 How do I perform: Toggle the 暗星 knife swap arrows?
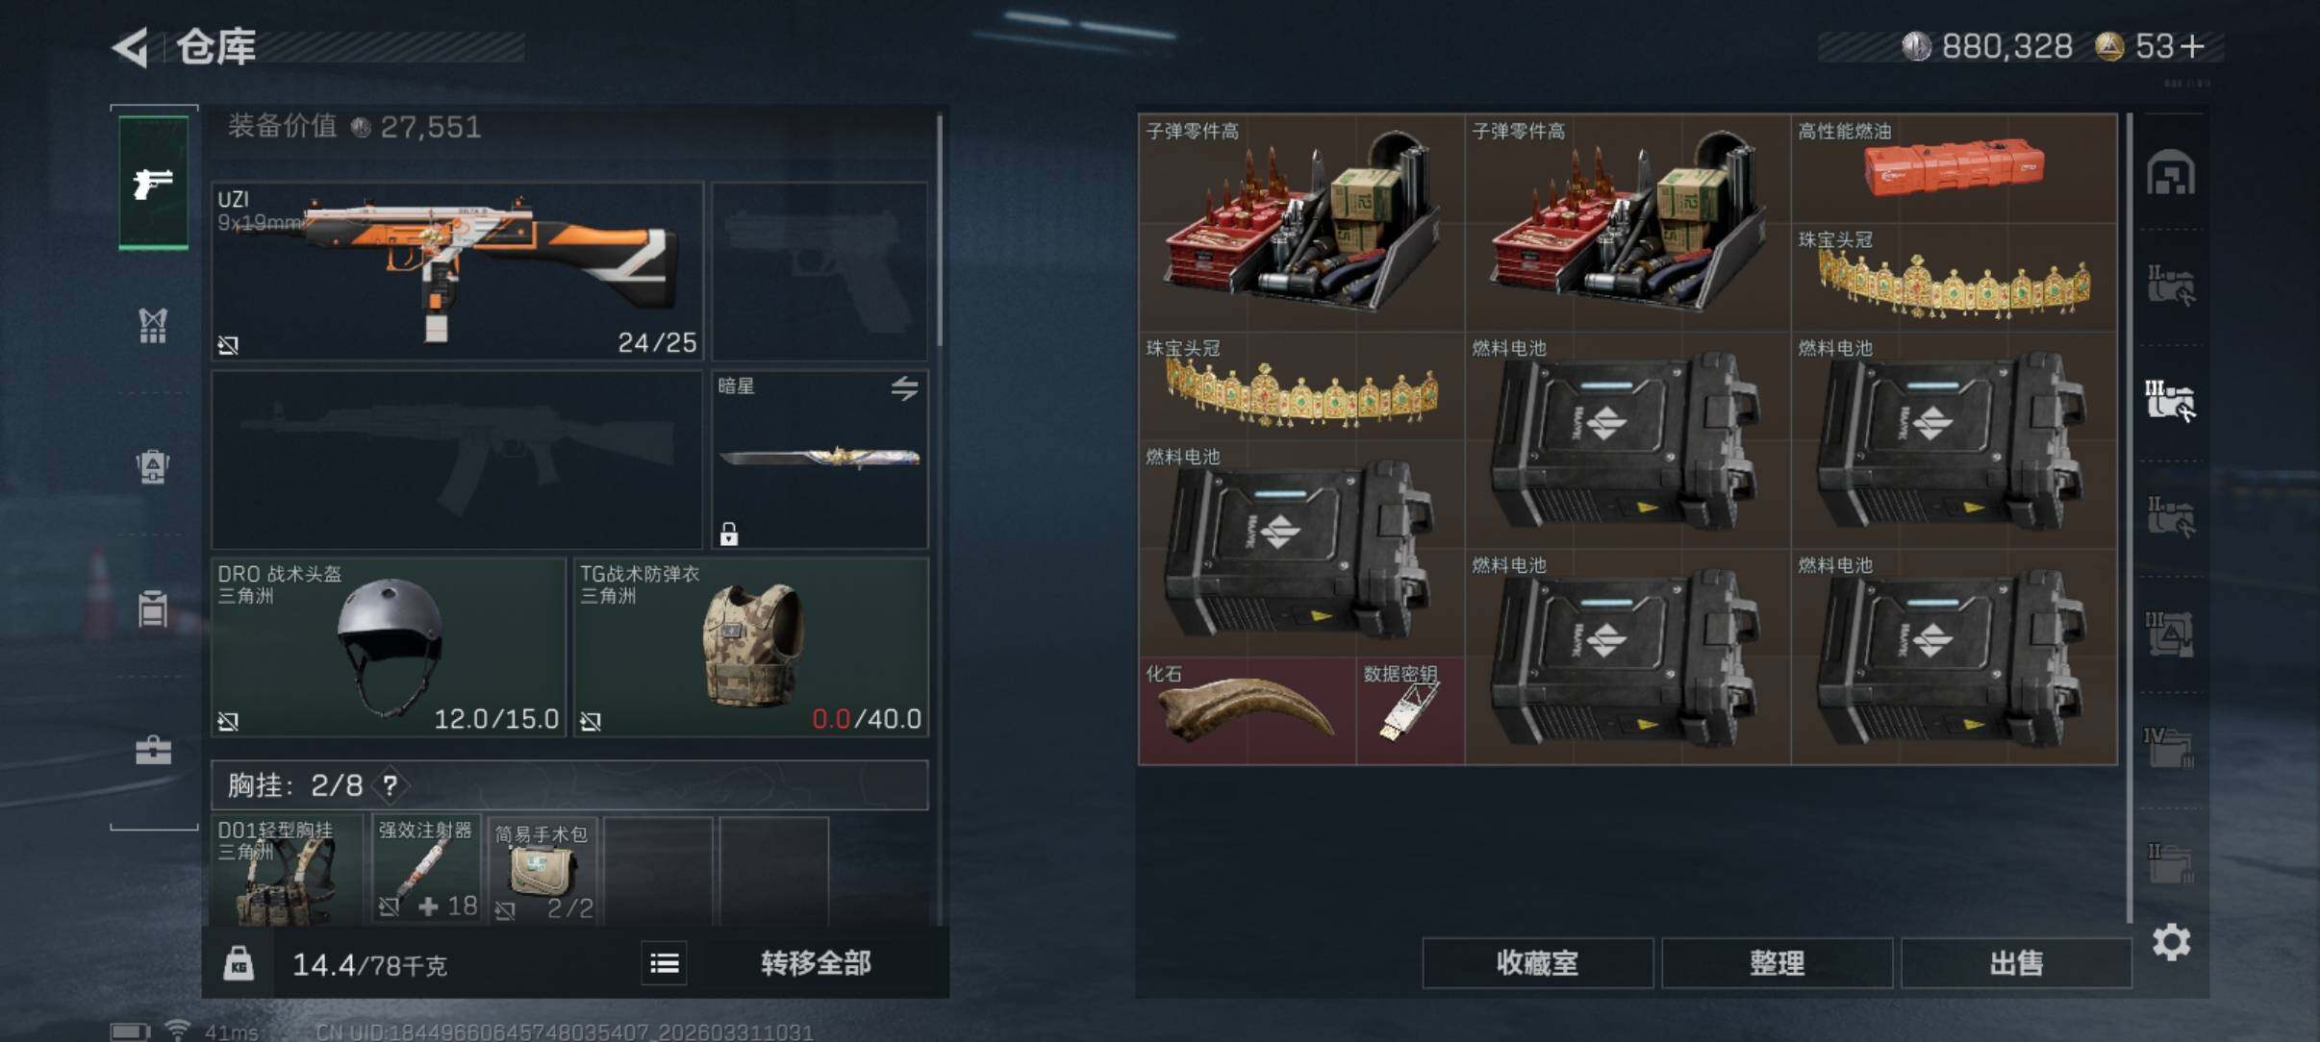tap(904, 388)
